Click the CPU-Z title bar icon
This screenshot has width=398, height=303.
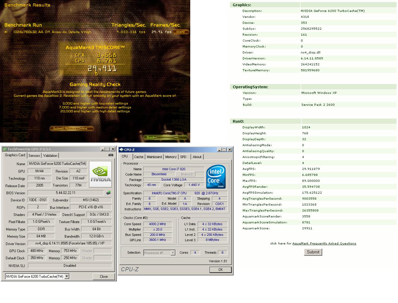coord(122,150)
